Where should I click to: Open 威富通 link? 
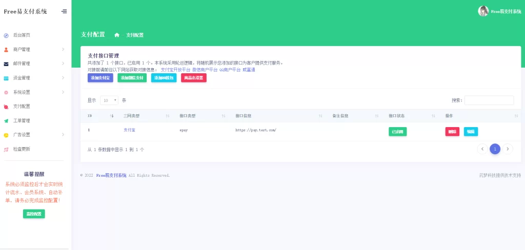tap(249, 70)
